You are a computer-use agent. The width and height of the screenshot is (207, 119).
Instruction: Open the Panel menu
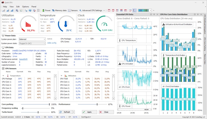(x=34, y=7)
